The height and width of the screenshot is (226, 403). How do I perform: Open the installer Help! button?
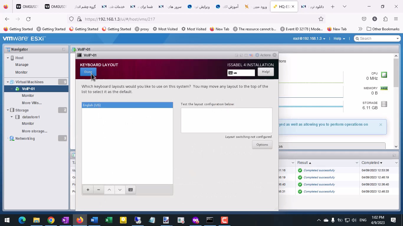266,72
